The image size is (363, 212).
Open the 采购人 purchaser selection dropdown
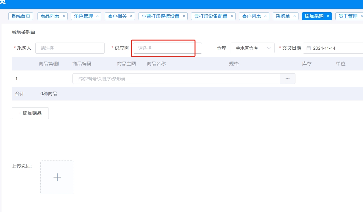click(70, 48)
